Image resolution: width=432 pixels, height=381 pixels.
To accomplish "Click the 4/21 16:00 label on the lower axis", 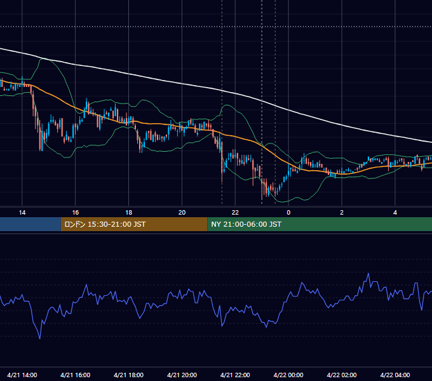I will (x=75, y=375).
